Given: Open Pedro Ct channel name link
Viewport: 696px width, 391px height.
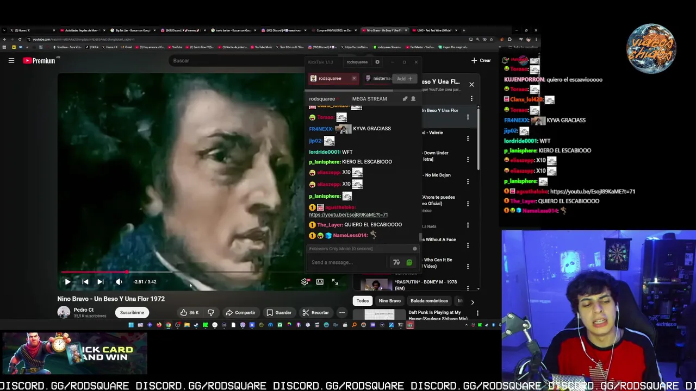Looking at the screenshot, I should click(84, 310).
